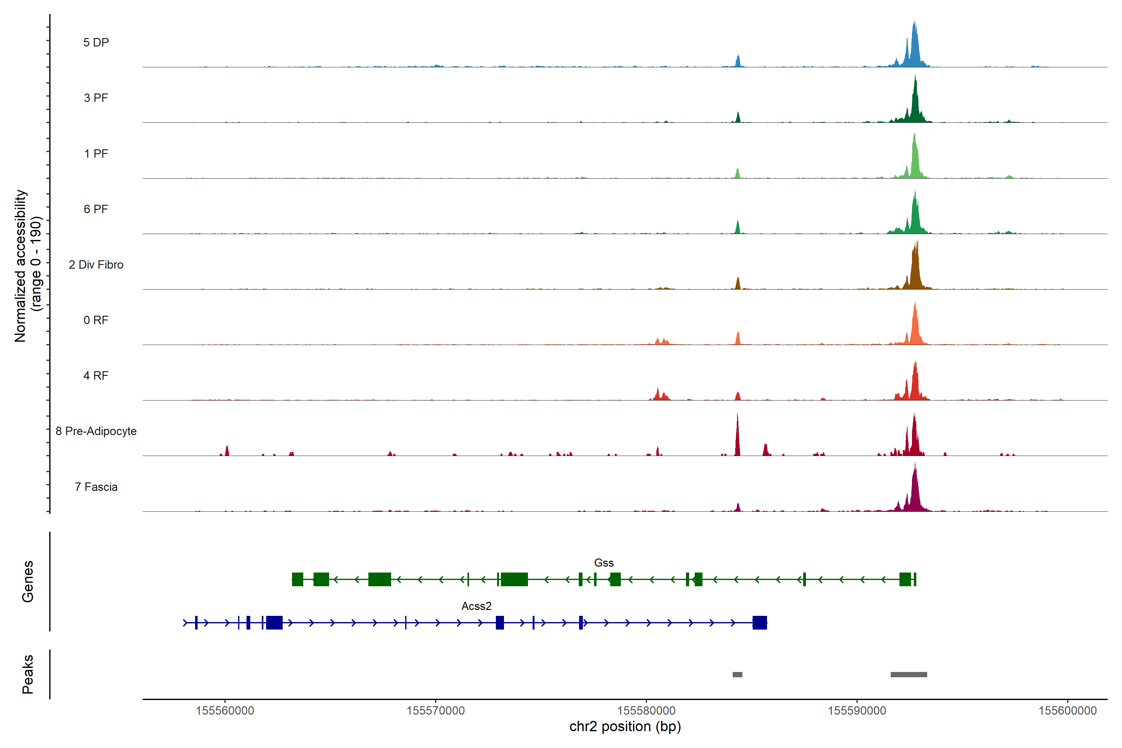Viewport: 1122px width, 748px height.
Task: Click the Acss2 gene name label
Action: tap(476, 606)
